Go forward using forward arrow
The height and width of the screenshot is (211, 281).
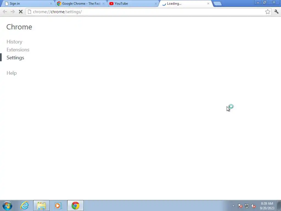coord(13,12)
